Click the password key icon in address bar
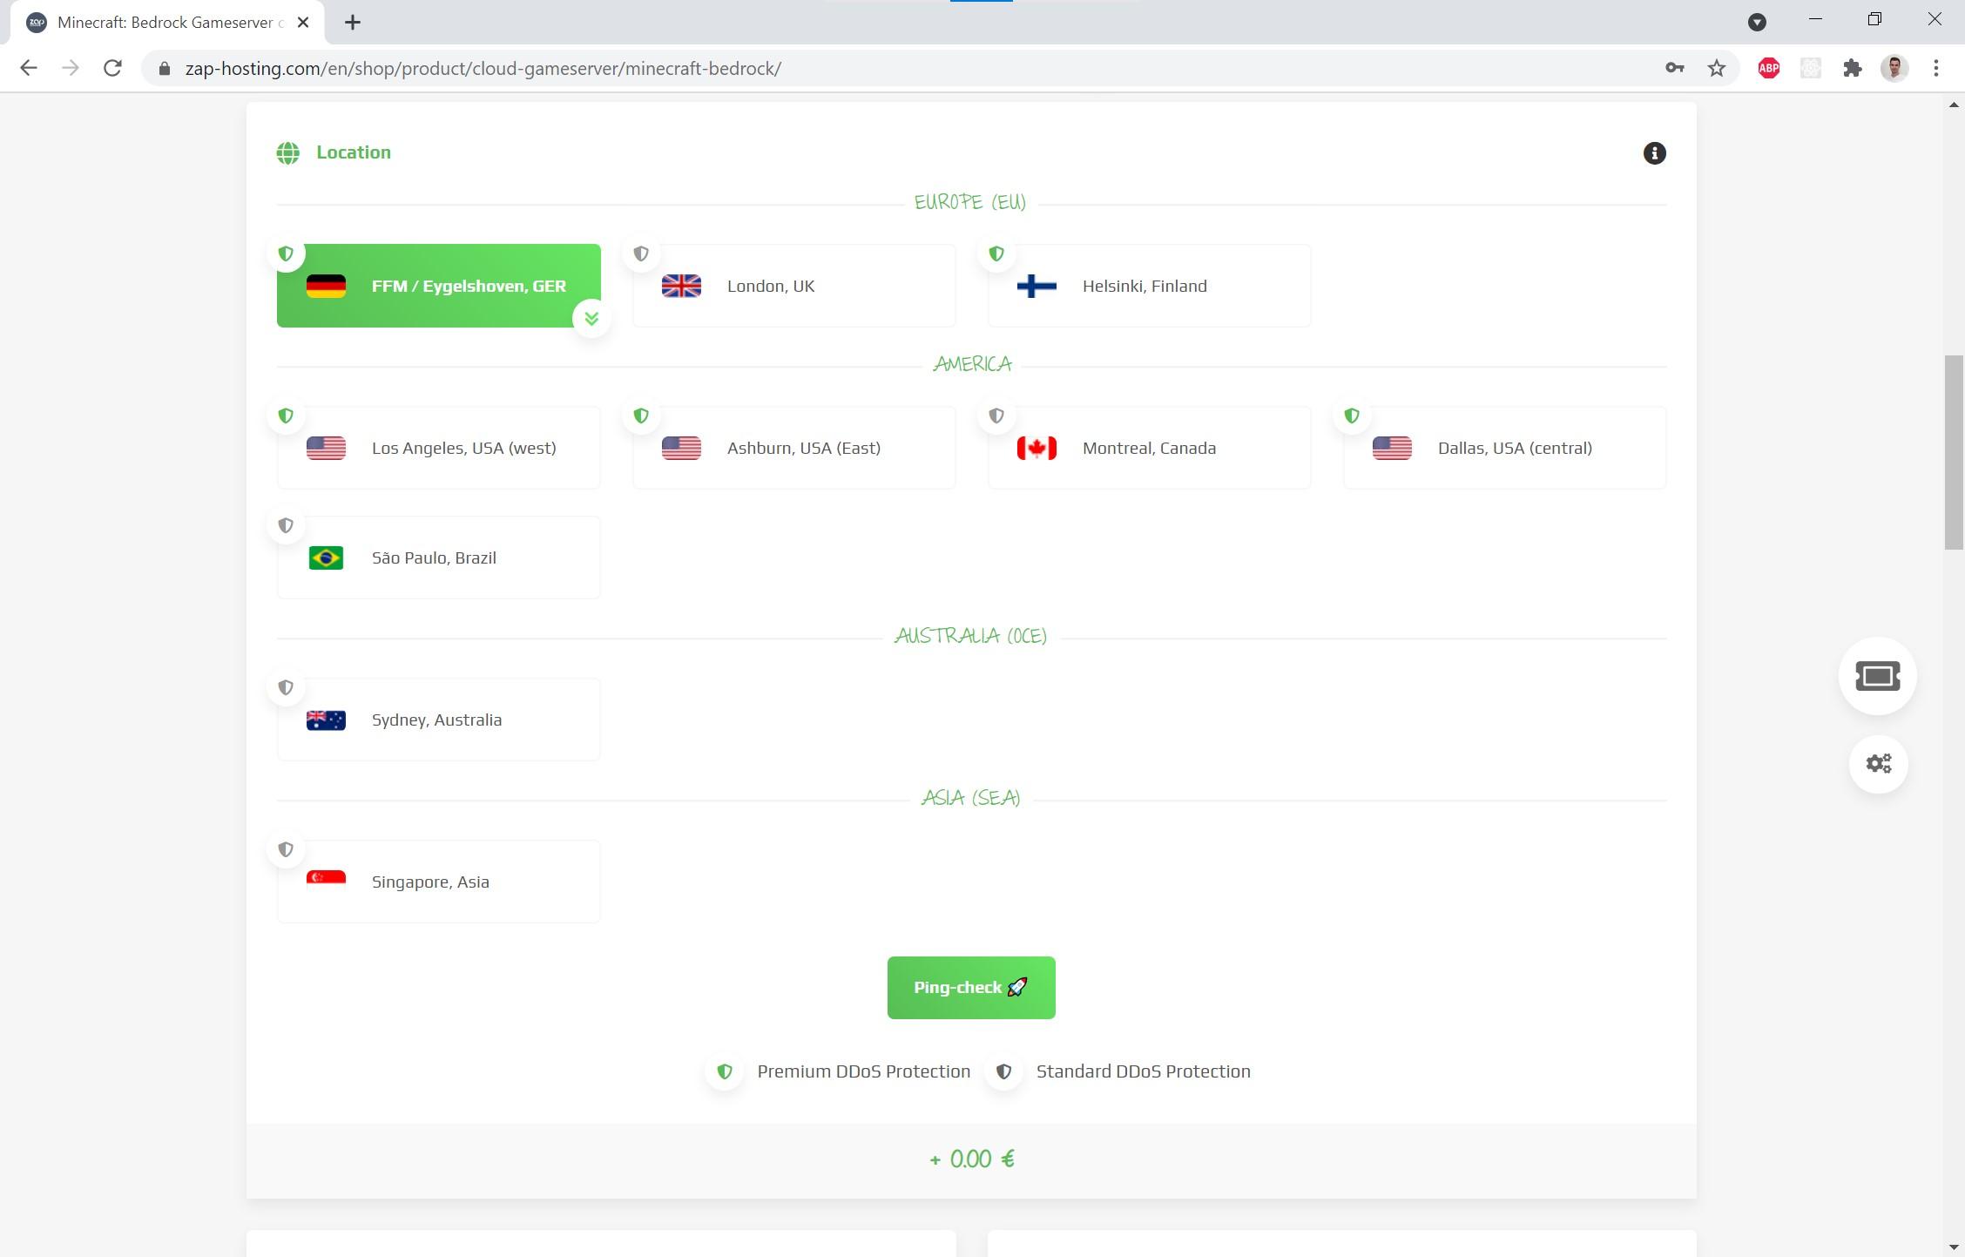This screenshot has width=1965, height=1257. (1674, 68)
